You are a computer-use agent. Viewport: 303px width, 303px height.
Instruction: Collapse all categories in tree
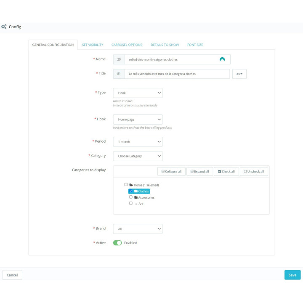[171, 171]
